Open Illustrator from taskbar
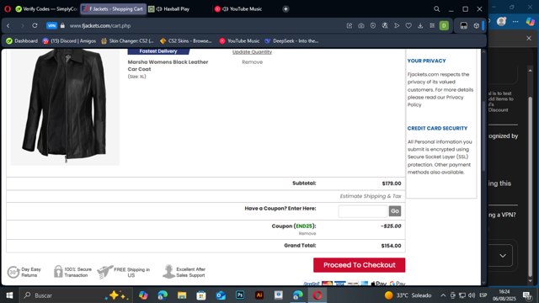The image size is (539, 303). pyautogui.click(x=259, y=295)
